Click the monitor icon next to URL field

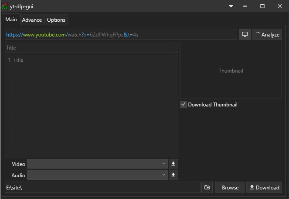click(245, 35)
